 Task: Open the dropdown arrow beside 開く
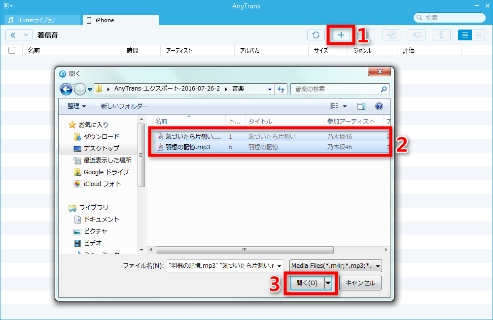pyautogui.click(x=328, y=283)
